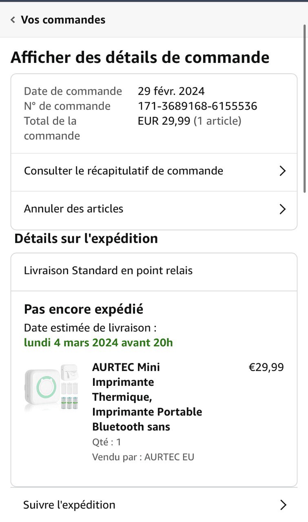Screen dimensions: 308x522
Task: Click the vertical scrollbar on the right
Action: coord(305,108)
